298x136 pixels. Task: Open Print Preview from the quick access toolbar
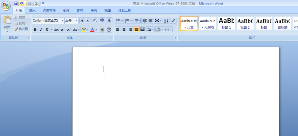[x=35, y=3]
